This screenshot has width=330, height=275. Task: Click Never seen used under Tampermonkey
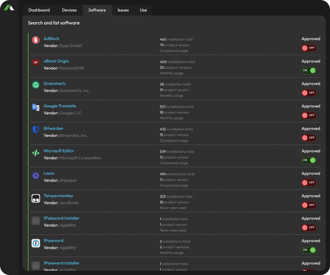tap(173, 208)
